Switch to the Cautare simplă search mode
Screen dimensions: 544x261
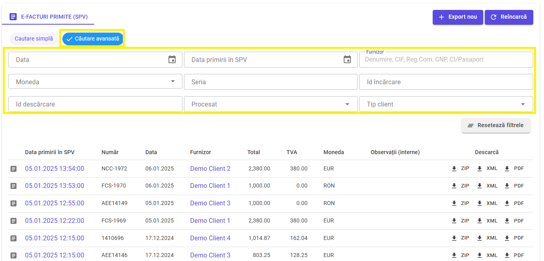pos(34,39)
